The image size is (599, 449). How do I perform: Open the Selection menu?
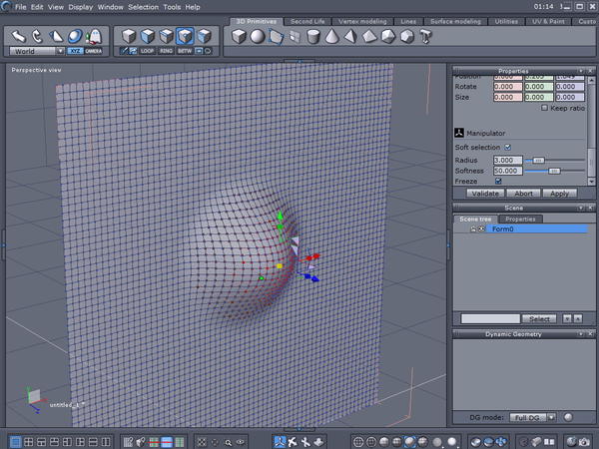(143, 7)
